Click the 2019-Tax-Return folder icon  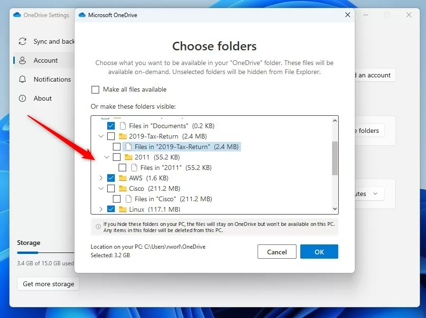123,136
